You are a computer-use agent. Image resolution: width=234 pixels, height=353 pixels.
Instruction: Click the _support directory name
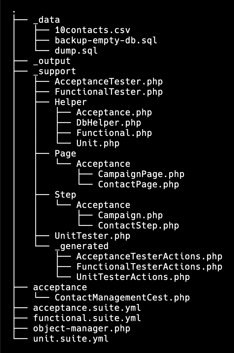[54, 71]
